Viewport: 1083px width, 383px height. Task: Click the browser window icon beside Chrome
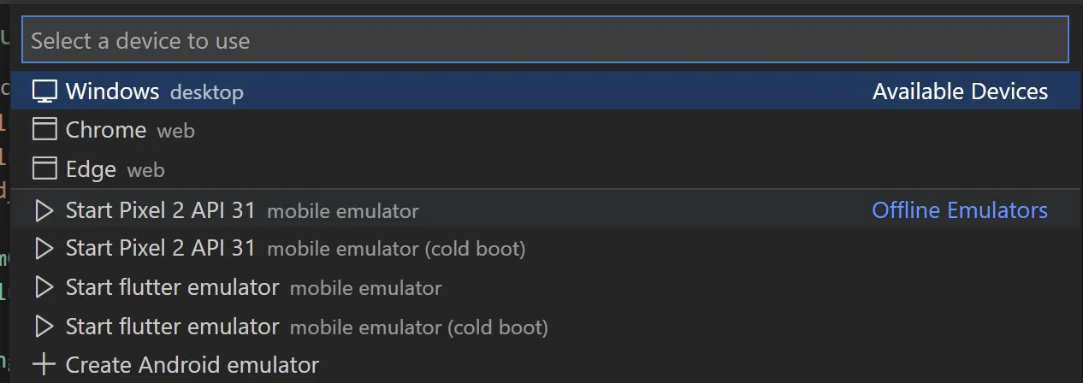[x=44, y=130]
